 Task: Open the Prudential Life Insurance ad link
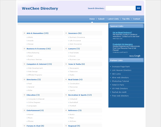tap(123, 44)
